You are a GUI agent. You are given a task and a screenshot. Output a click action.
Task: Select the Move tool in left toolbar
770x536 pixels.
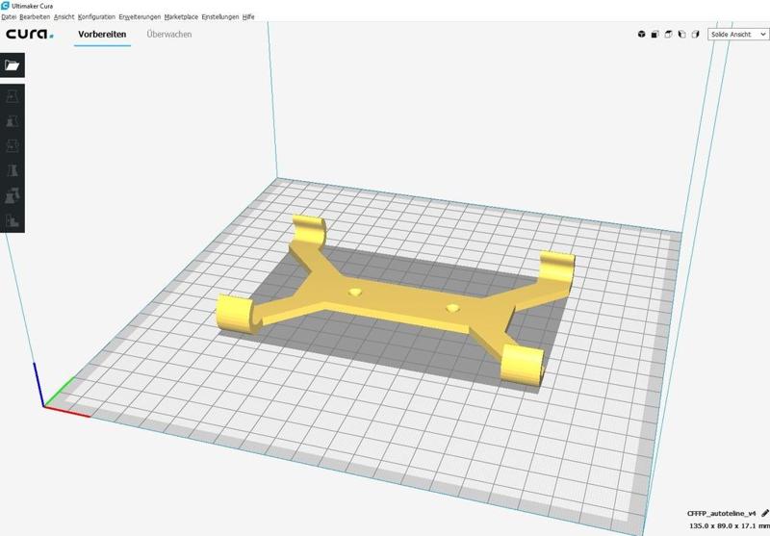coord(13,96)
